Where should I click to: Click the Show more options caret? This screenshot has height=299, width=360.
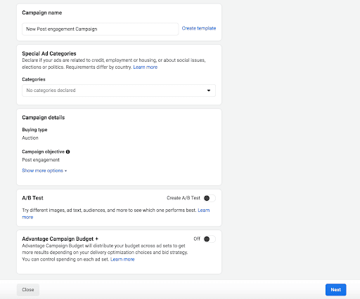coord(65,171)
